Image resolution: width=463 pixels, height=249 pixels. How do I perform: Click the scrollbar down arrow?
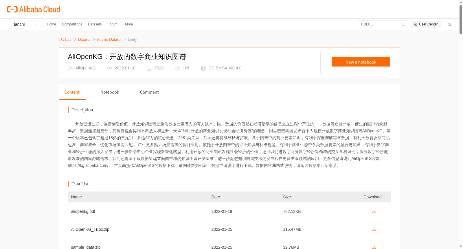coord(461,246)
